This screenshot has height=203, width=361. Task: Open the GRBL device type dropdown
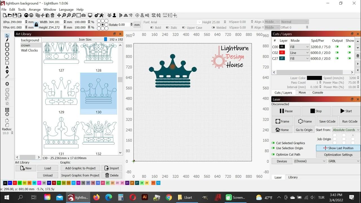tap(344, 161)
